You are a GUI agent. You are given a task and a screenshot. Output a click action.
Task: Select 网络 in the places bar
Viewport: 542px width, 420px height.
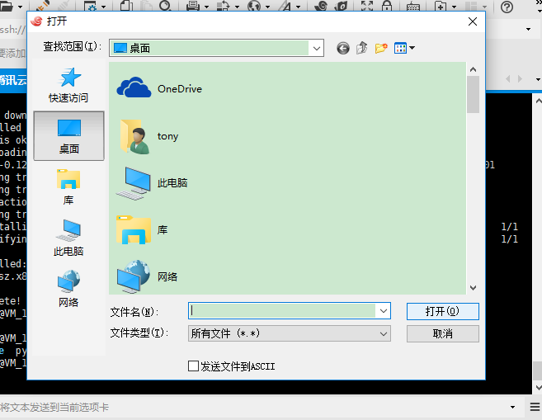pos(68,289)
